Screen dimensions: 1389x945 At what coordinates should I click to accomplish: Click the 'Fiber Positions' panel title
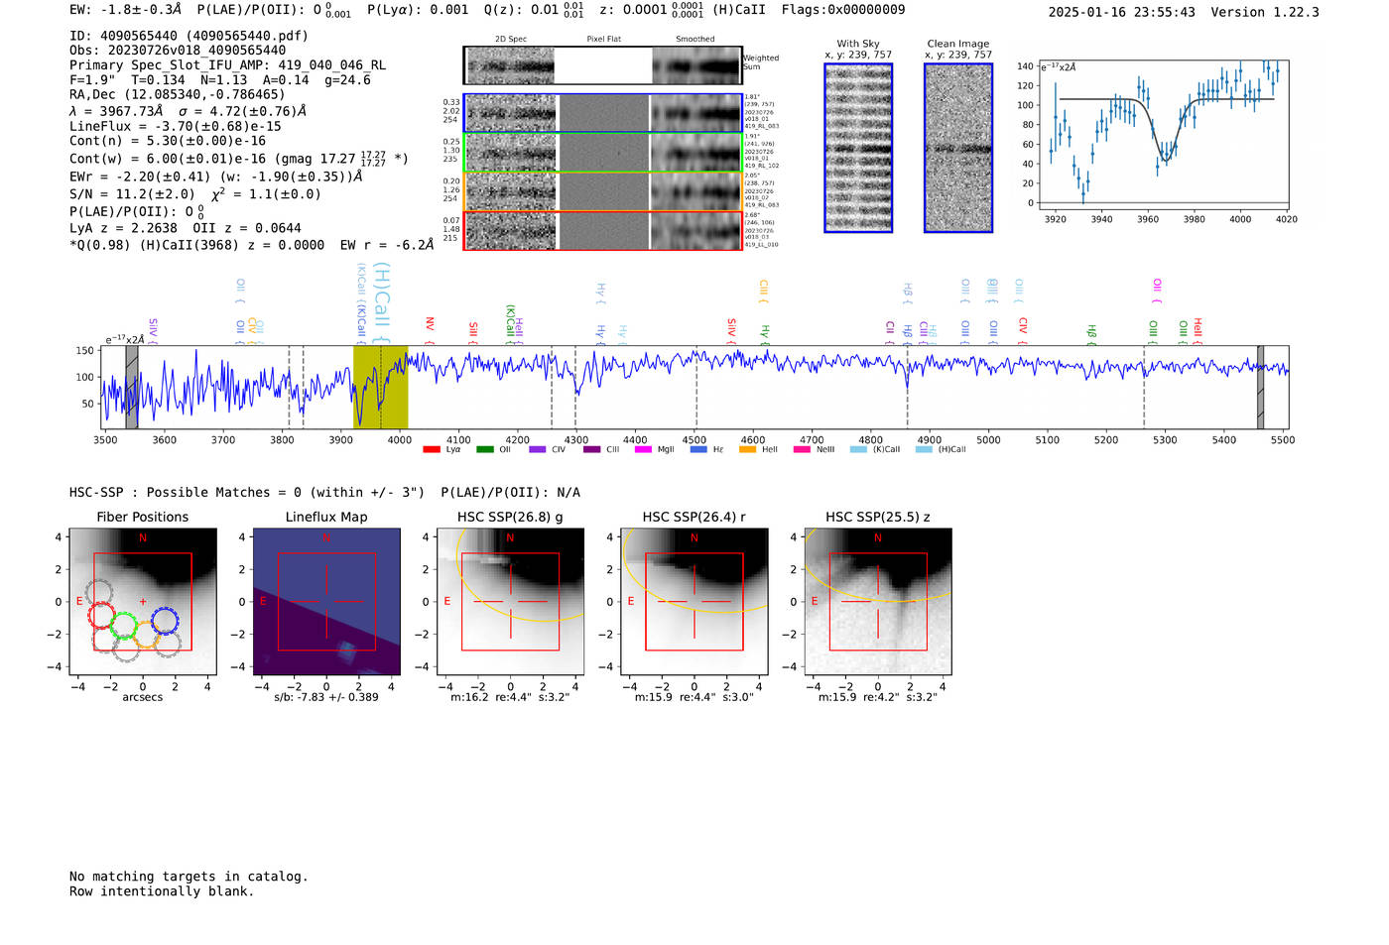[143, 517]
